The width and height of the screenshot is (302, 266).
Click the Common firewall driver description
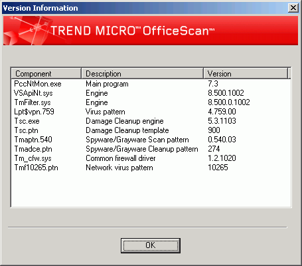(121, 158)
